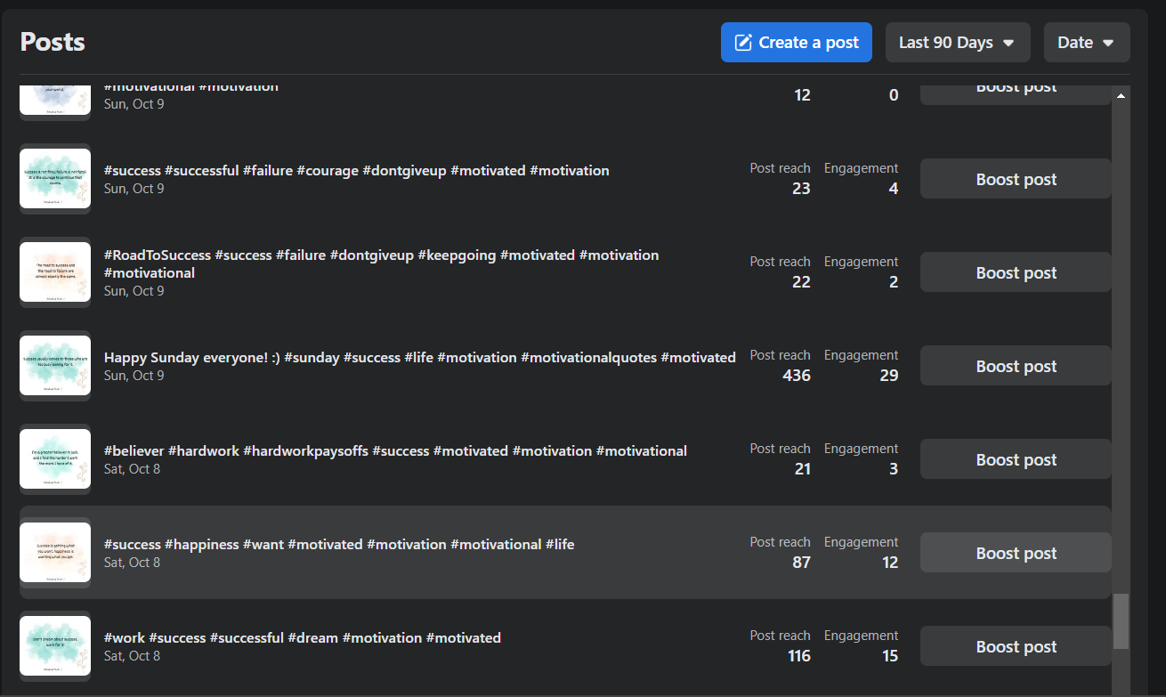Open thumbnail of #RoadToSuccess post

point(55,272)
